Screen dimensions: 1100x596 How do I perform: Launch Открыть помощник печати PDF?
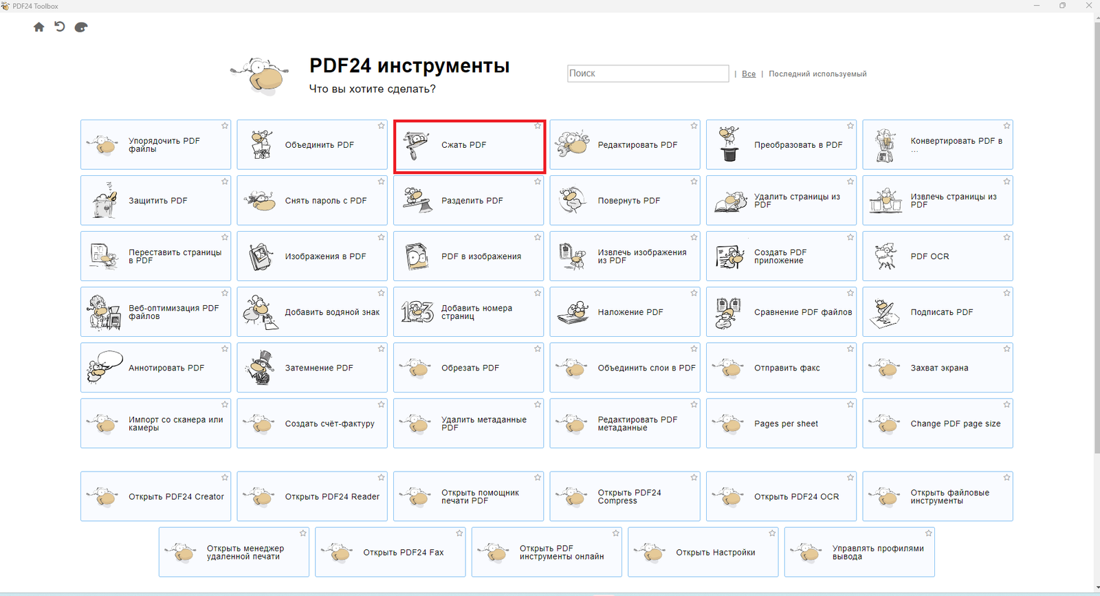(468, 496)
